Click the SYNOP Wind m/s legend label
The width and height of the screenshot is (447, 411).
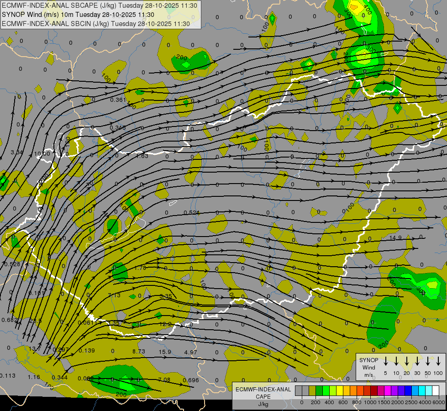[368, 368]
